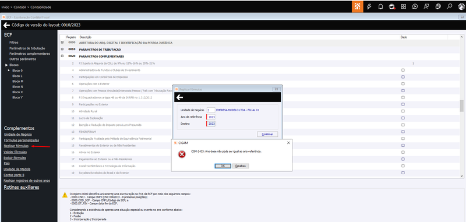Open Parâmetros complementares sidebar item
The width and height of the screenshot is (466, 222).
[30, 54]
